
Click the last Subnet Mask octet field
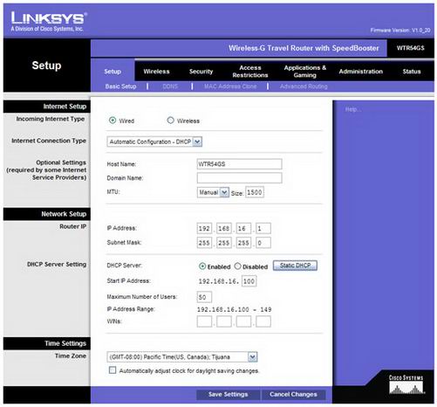click(263, 243)
